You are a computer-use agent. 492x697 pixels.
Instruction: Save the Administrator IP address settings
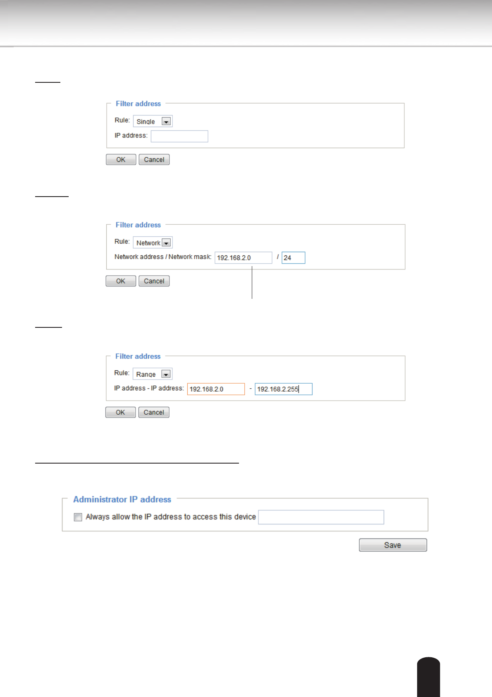[392, 545]
